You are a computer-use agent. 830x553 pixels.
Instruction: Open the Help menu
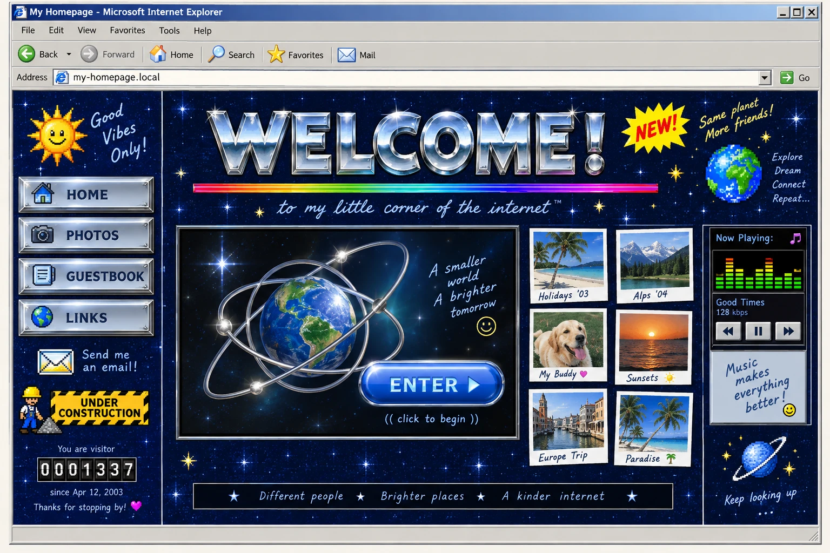click(x=203, y=31)
